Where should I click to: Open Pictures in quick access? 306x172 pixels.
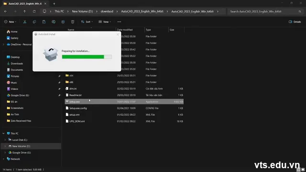pyautogui.click(x=13, y=76)
